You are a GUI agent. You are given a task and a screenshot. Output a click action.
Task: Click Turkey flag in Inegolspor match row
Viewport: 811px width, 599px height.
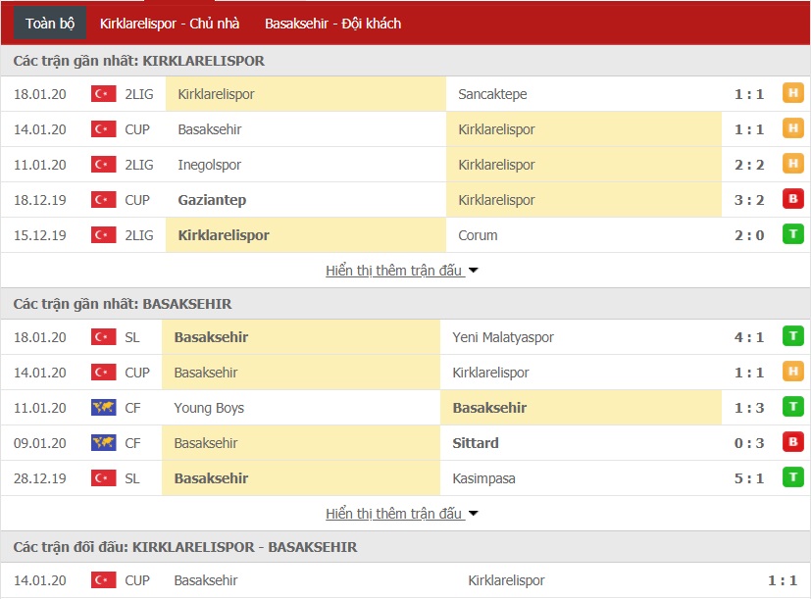coord(103,165)
